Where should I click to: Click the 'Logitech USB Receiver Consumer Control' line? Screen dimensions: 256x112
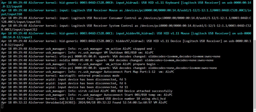point(126,20)
